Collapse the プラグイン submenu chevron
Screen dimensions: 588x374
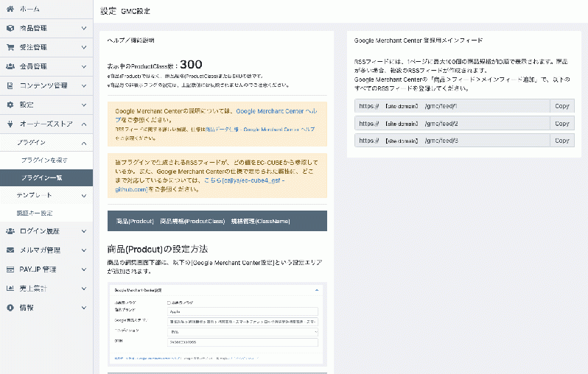(x=84, y=143)
